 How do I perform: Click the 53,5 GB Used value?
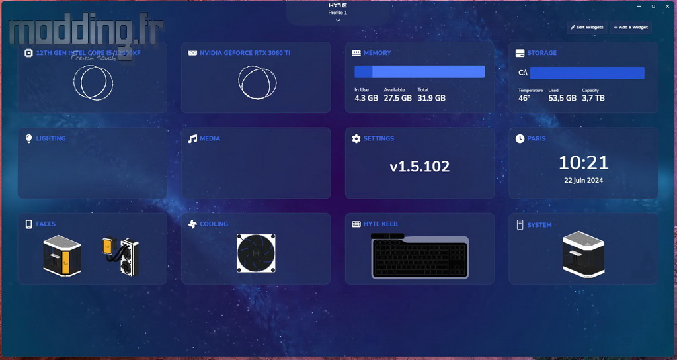(562, 98)
